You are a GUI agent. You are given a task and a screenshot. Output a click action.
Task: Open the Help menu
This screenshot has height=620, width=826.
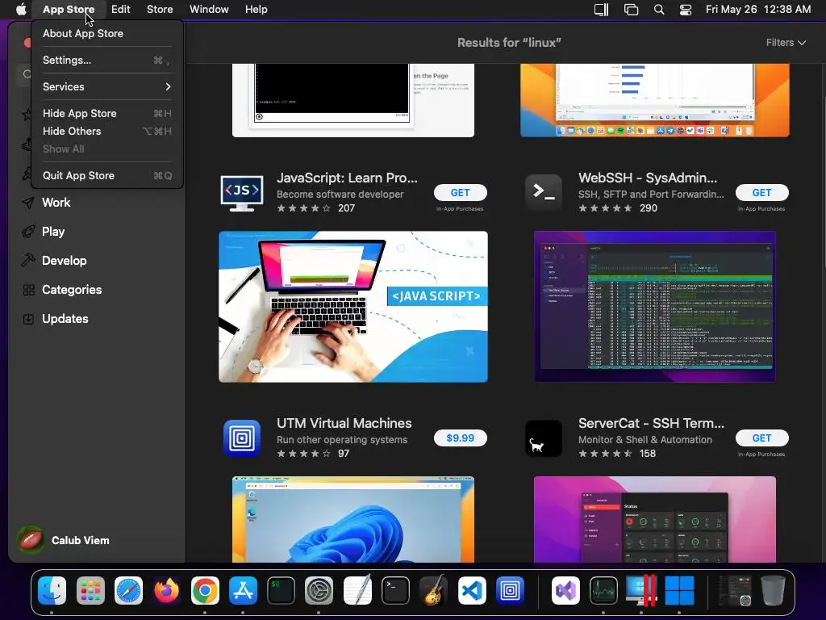point(256,9)
